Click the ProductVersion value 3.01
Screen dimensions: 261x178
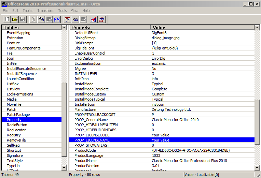point(156,166)
